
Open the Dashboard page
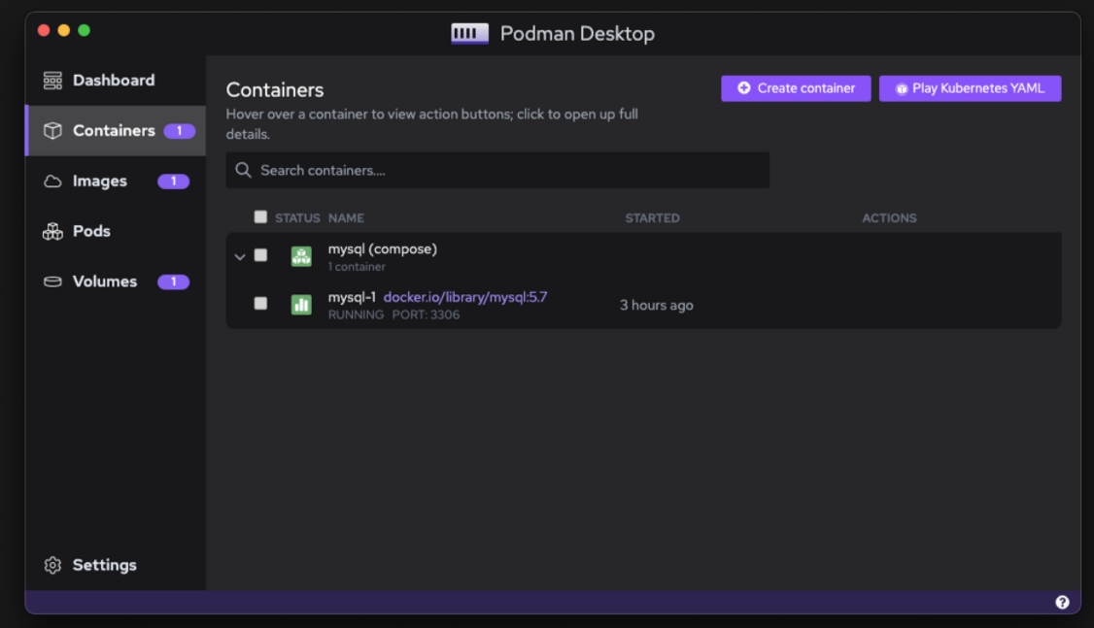coord(115,81)
